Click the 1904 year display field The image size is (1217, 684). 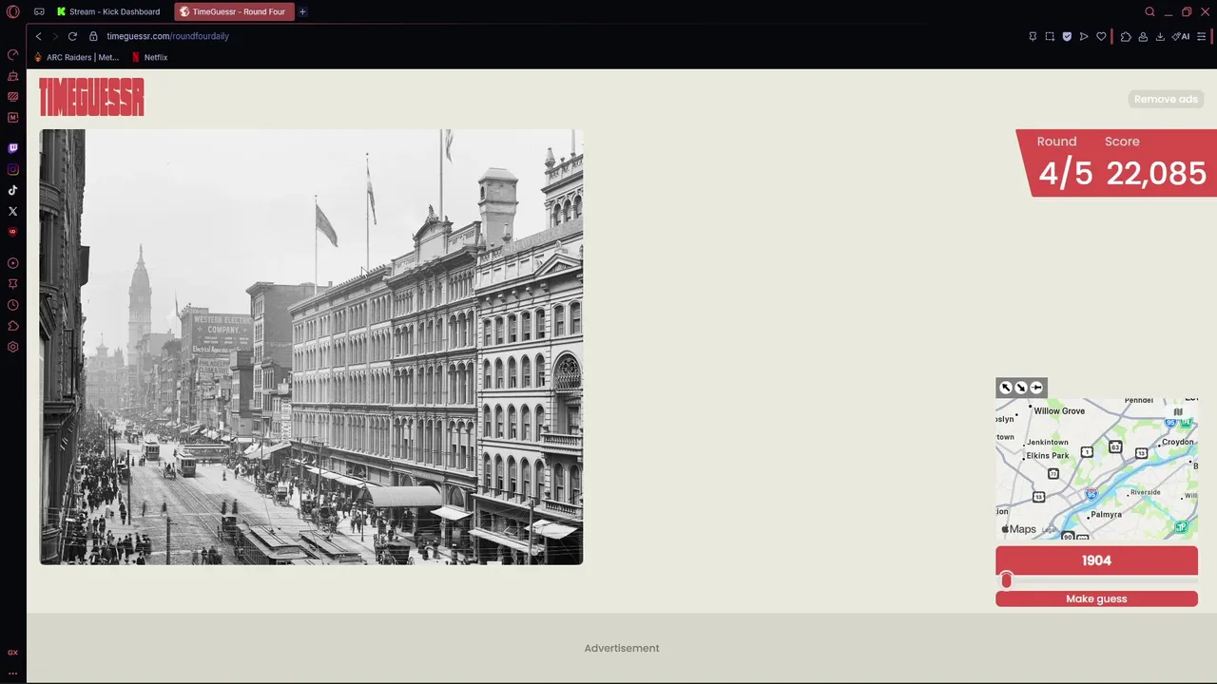pos(1096,560)
